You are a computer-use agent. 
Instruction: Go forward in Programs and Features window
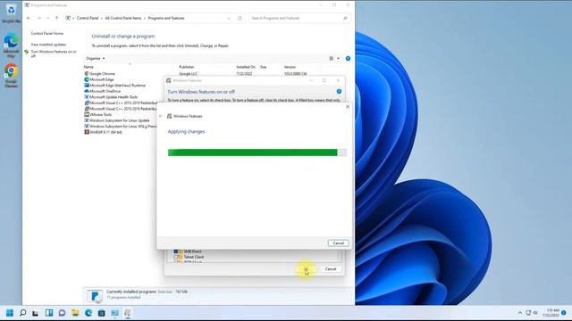coord(39,18)
